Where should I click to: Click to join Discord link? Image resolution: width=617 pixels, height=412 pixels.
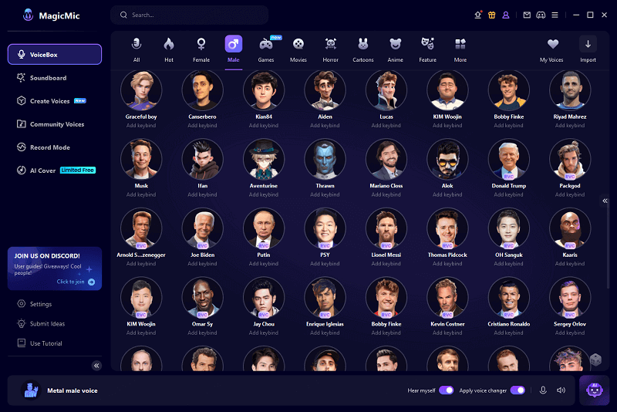point(76,282)
